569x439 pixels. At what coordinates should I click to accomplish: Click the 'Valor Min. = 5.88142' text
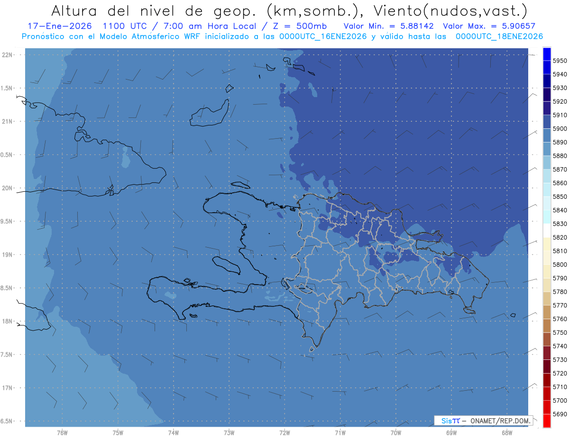(389, 26)
